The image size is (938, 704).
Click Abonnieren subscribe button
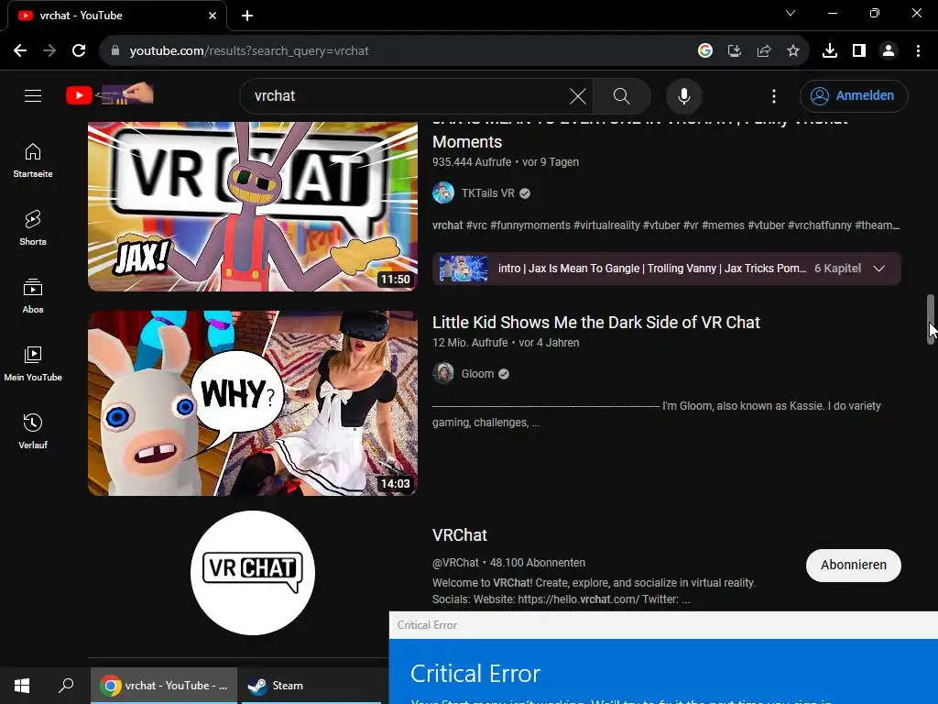tap(853, 565)
